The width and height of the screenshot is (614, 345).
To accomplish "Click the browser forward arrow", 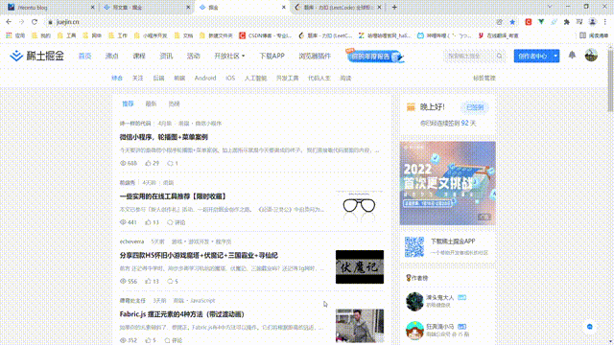I will click(x=21, y=22).
